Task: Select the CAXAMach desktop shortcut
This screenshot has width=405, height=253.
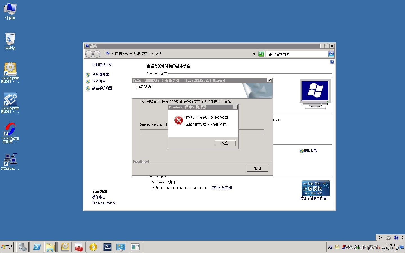Action: click(x=10, y=162)
